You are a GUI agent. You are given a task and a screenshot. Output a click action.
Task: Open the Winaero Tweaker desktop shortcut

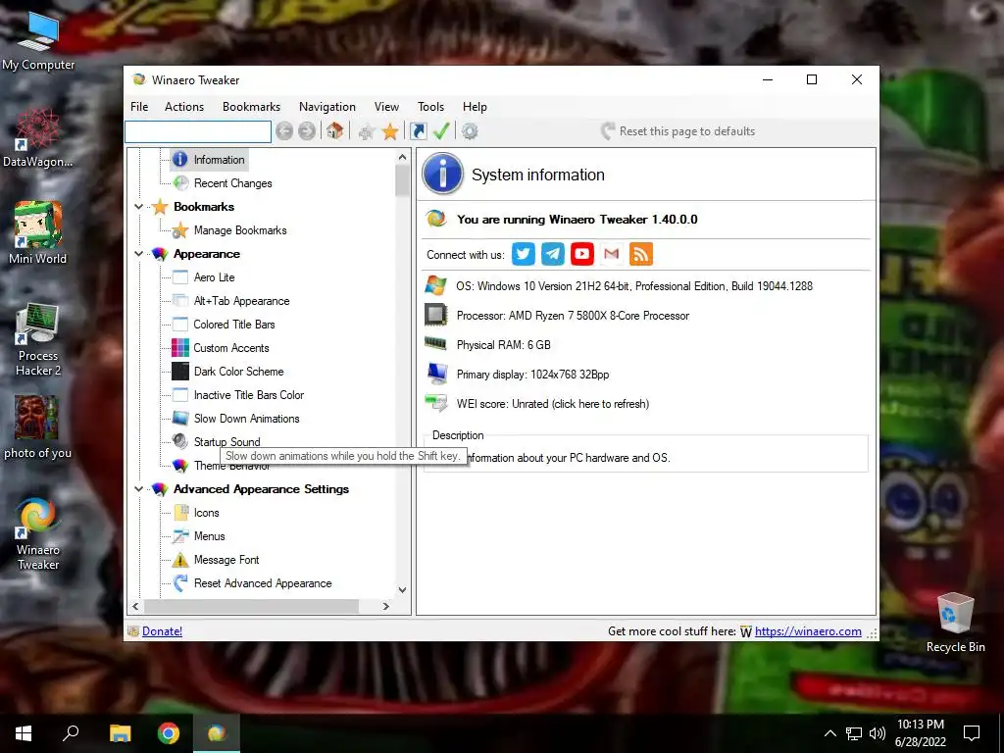[x=38, y=534]
